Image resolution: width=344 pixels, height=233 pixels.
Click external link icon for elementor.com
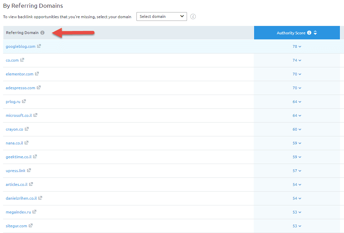coord(37,74)
